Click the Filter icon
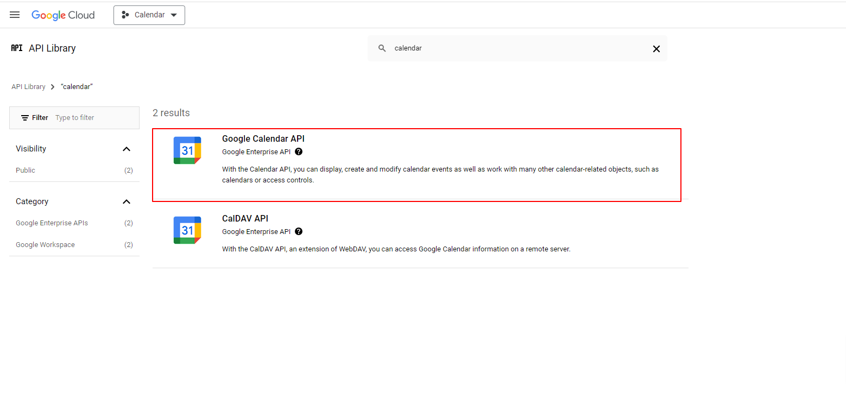Screen dimensions: 846x398 (x=25, y=118)
